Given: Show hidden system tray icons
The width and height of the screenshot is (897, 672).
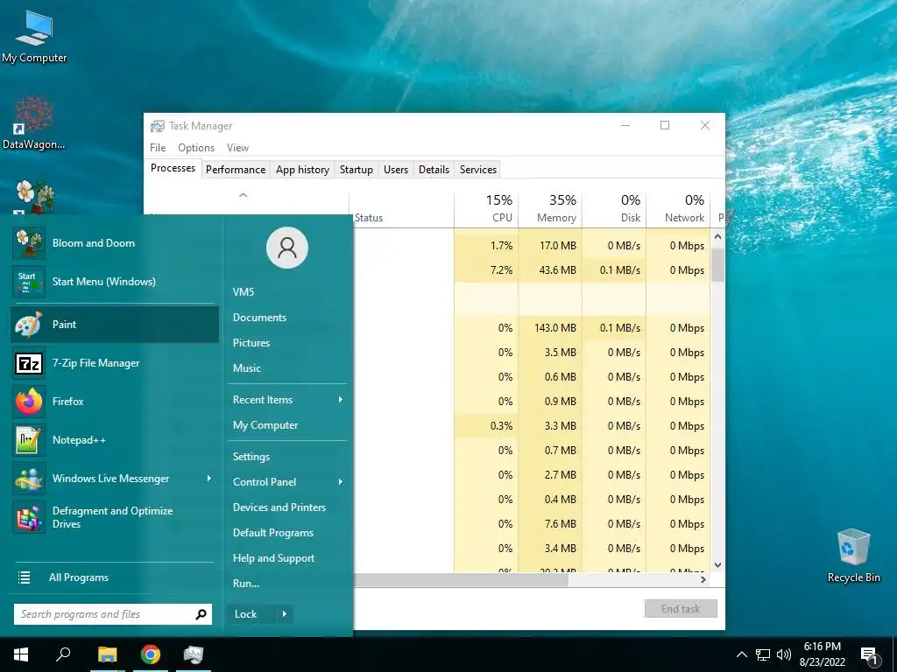Looking at the screenshot, I should 741,654.
